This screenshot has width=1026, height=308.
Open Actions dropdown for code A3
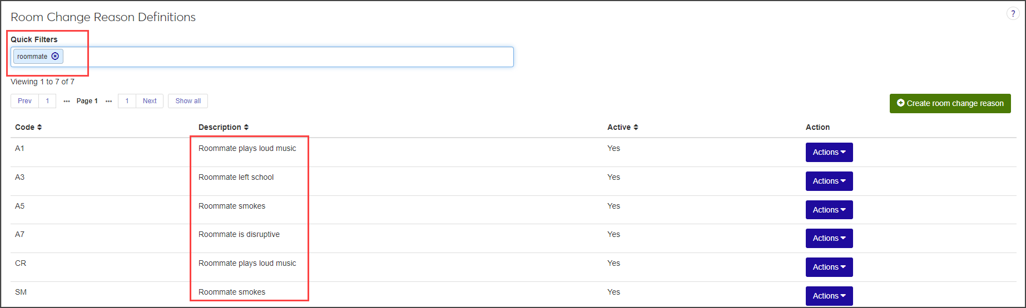[x=829, y=181]
